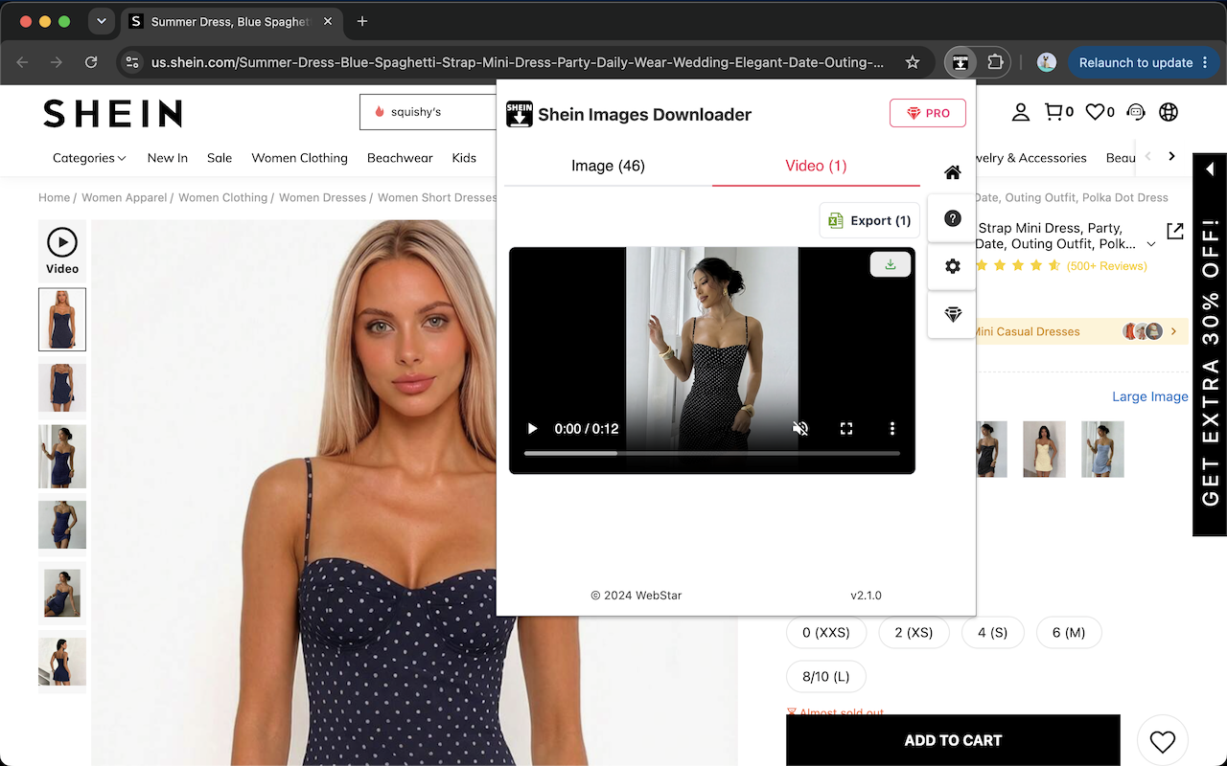Click the ADD TO CART button
1227x766 pixels.
pos(953,740)
